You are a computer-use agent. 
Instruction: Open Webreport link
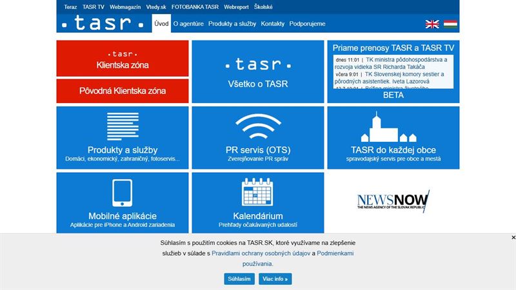[236, 7]
